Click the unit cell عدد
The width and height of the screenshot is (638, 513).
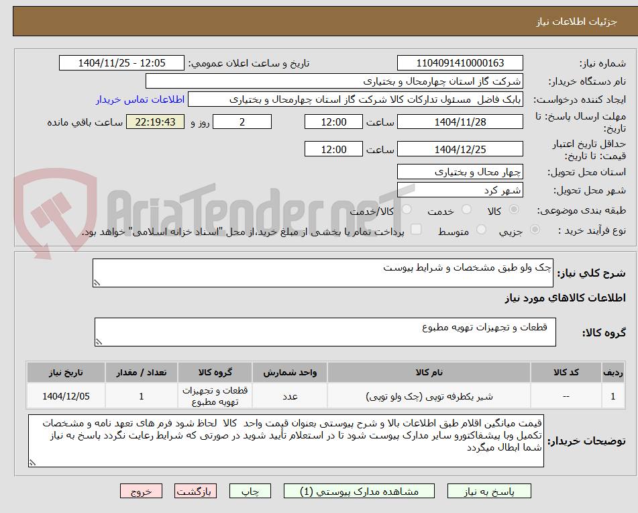(x=290, y=396)
